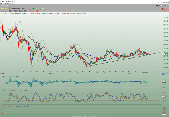Select the 1Y time range button
This screenshot has height=117, width=169.
point(75,116)
